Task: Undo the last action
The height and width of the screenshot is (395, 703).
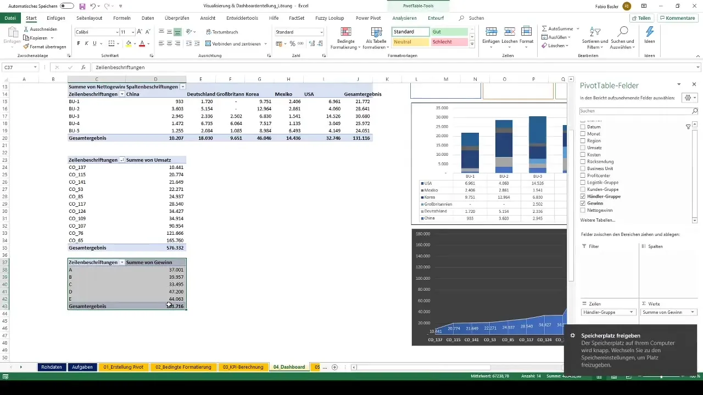Action: coord(93,6)
